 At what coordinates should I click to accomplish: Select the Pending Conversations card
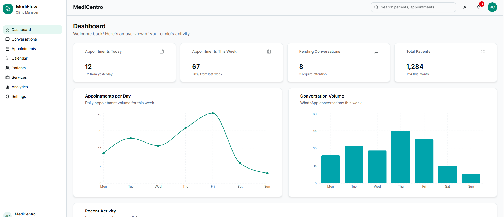click(x=339, y=63)
